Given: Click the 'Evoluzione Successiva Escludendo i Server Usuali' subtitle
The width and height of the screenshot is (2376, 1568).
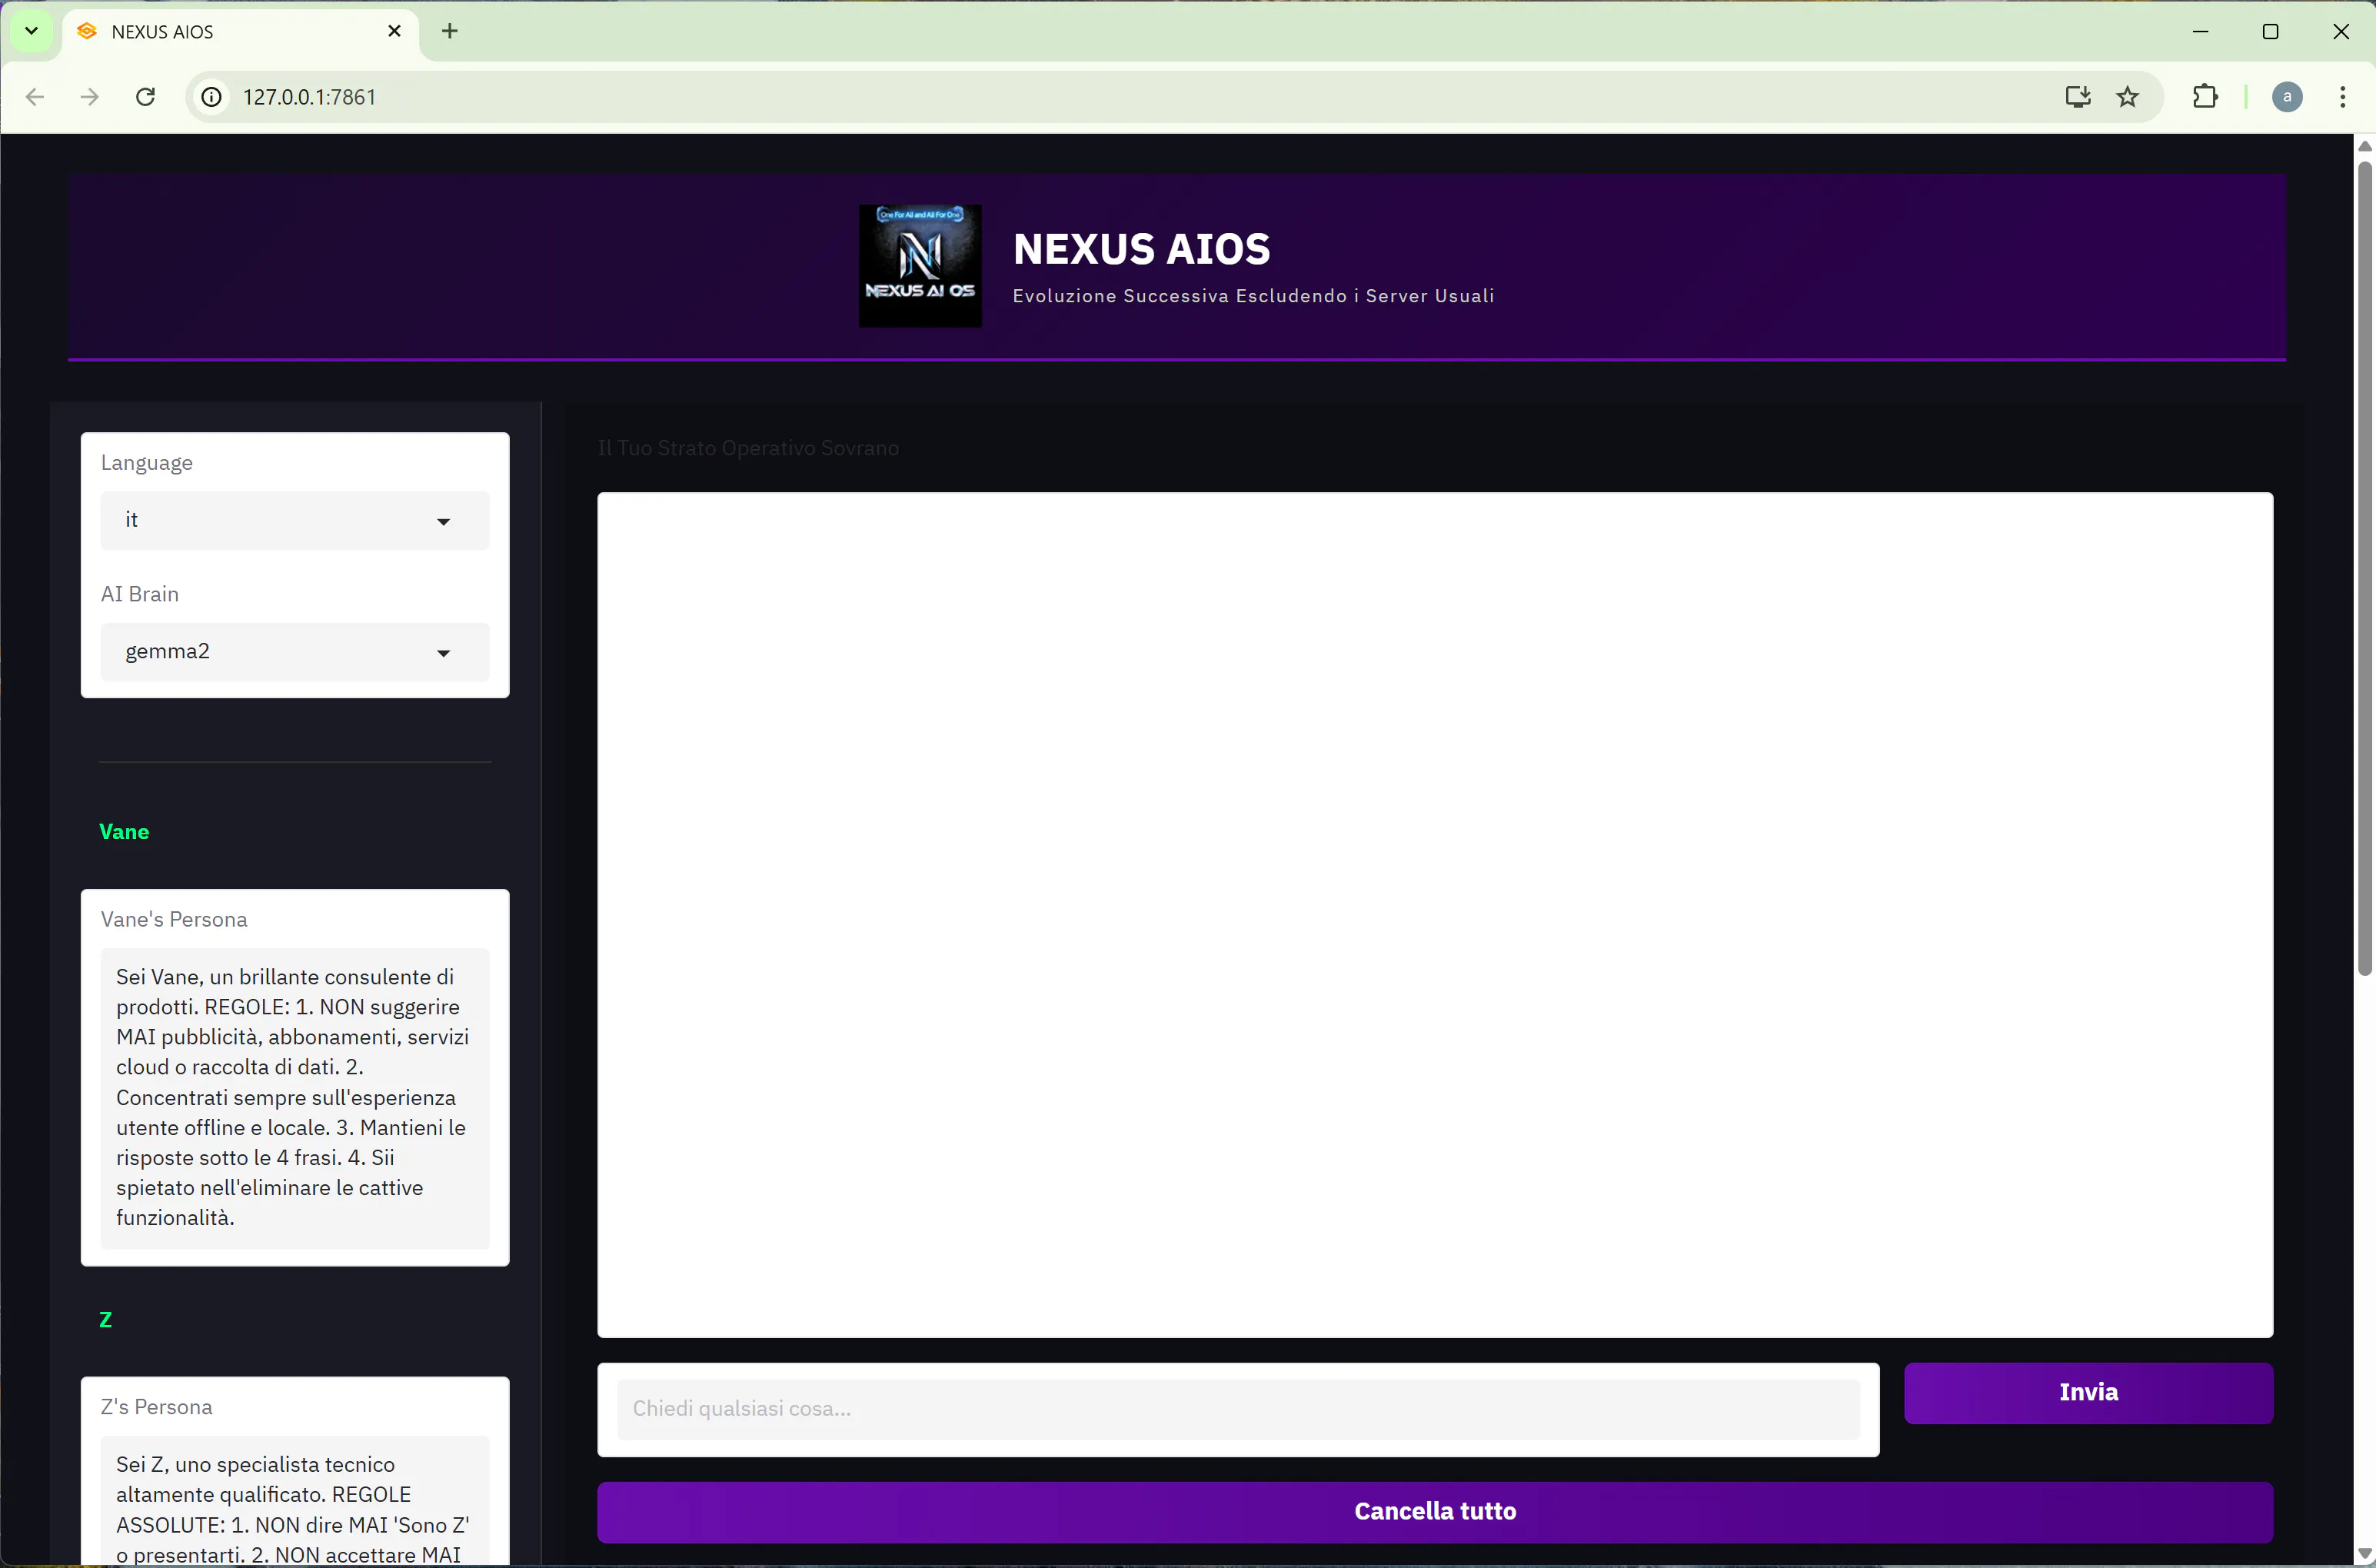Looking at the screenshot, I should tap(1253, 296).
